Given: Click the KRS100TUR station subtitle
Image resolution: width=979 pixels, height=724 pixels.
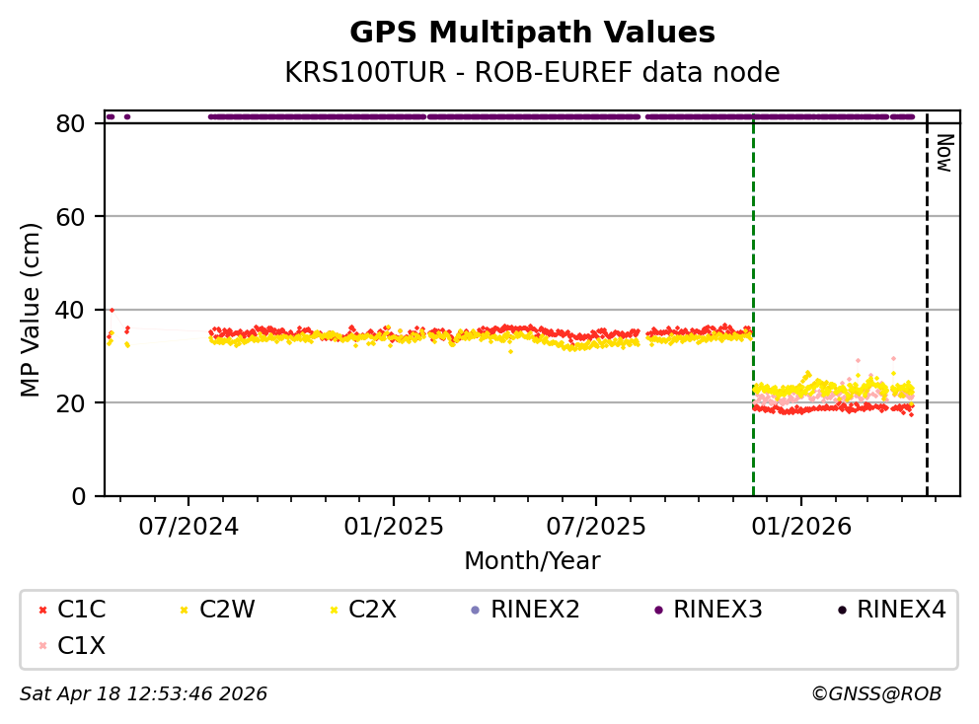Looking at the screenshot, I should coord(532,73).
